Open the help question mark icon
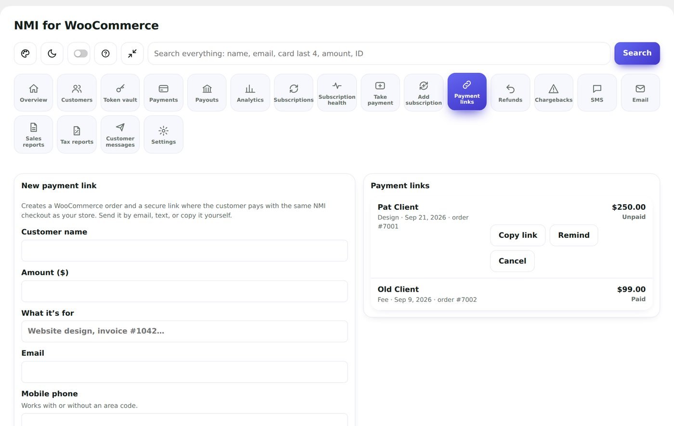This screenshot has height=426, width=674. [x=105, y=53]
